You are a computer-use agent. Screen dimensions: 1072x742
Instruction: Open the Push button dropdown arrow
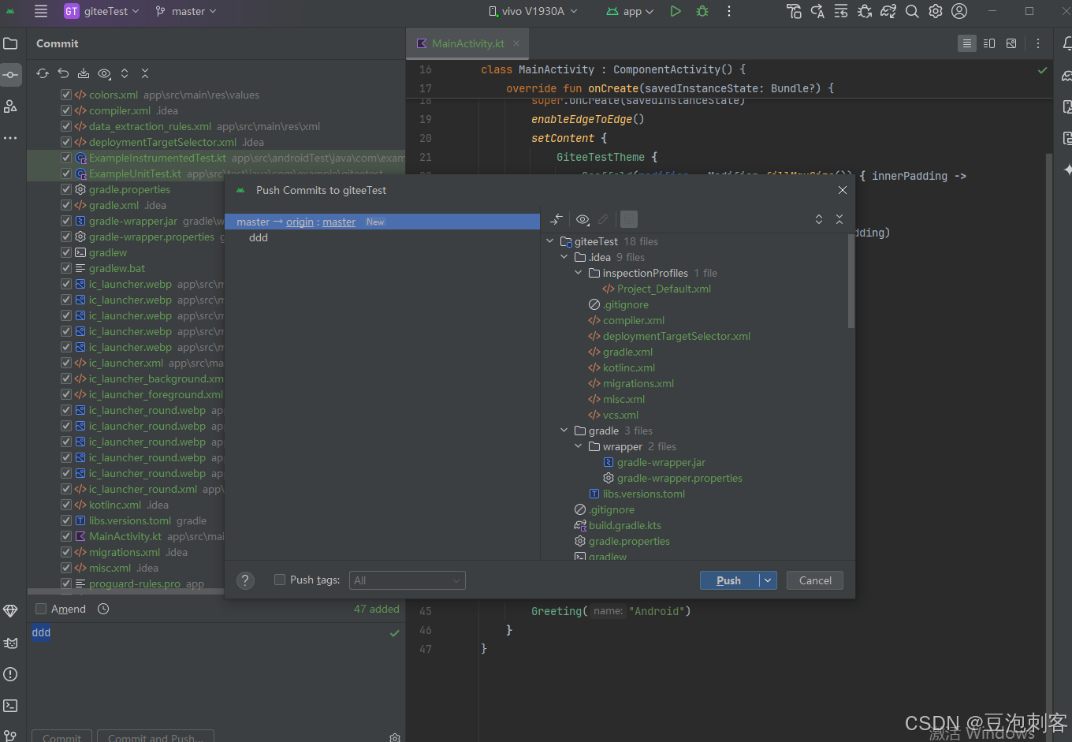[769, 580]
